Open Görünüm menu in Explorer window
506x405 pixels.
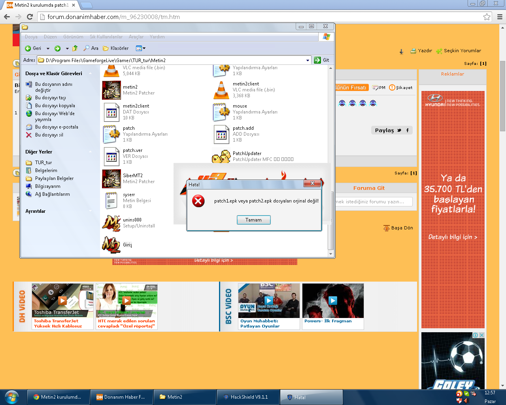[x=73, y=37]
